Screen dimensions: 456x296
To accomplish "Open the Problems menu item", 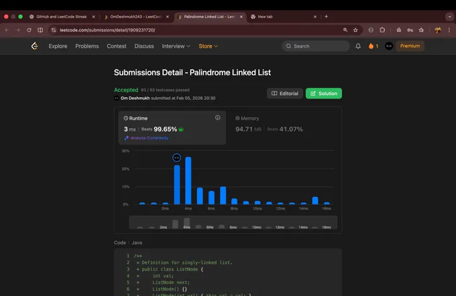I will click(87, 46).
